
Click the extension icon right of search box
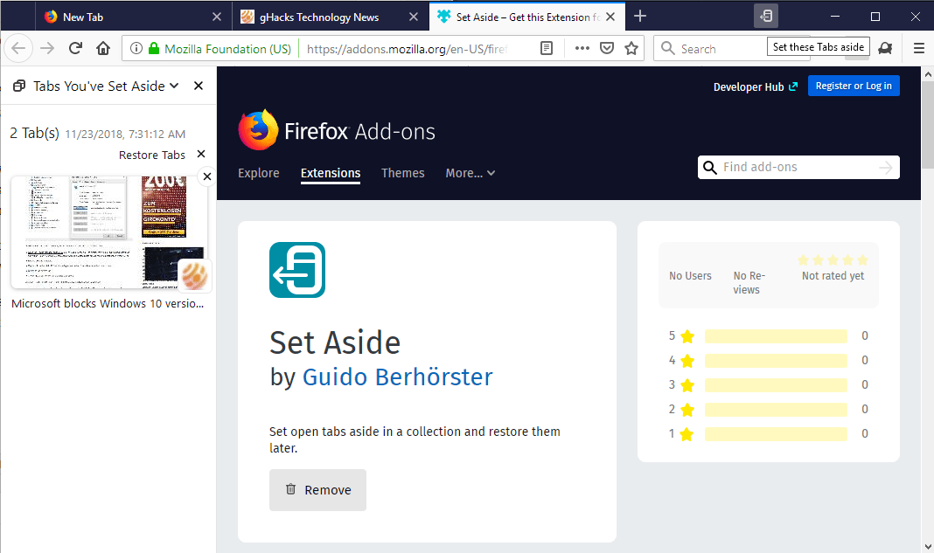(x=885, y=48)
